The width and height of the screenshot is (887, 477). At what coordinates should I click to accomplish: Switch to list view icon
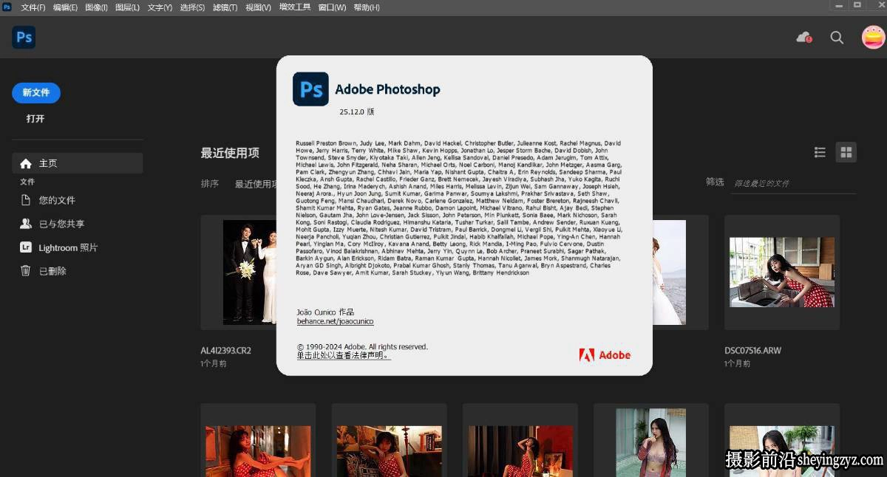[820, 152]
